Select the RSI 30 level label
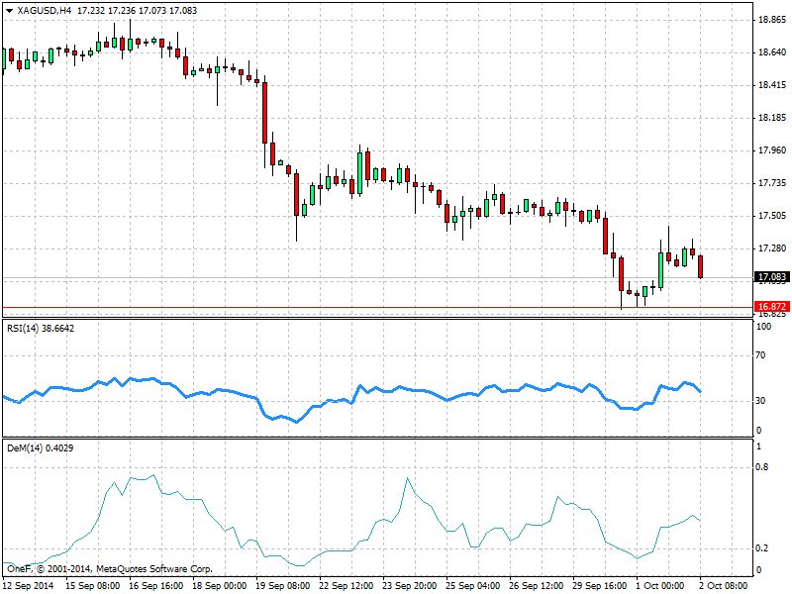792x594 pixels. 760,401
